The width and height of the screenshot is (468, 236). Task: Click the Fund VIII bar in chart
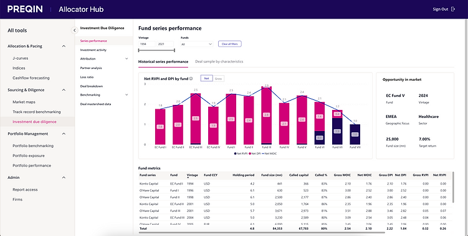click(355, 135)
